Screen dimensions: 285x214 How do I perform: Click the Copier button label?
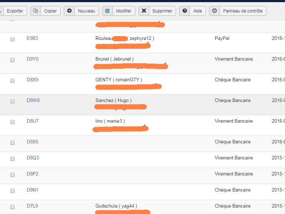point(50,11)
